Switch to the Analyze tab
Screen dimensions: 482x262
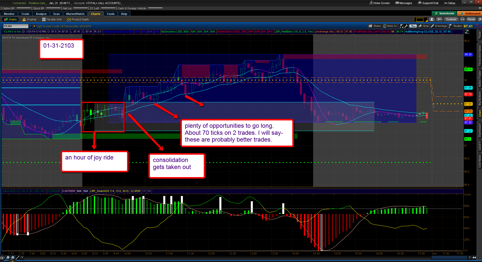point(41,14)
